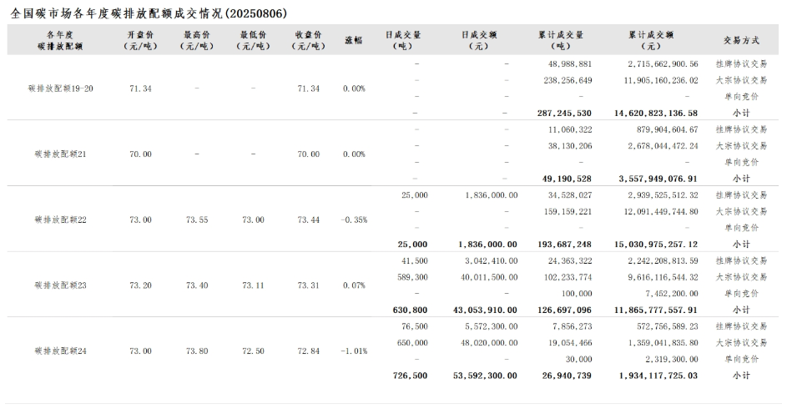Click the 73.55 highest price cell
792x419 pixels.
pos(197,220)
